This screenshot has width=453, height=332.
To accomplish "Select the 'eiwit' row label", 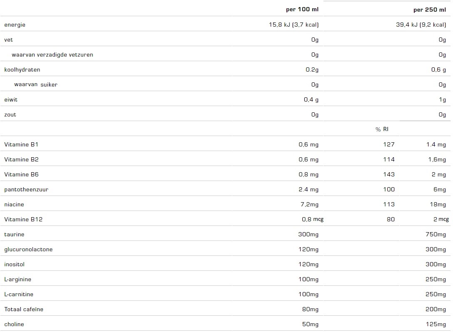I will pos(11,99).
